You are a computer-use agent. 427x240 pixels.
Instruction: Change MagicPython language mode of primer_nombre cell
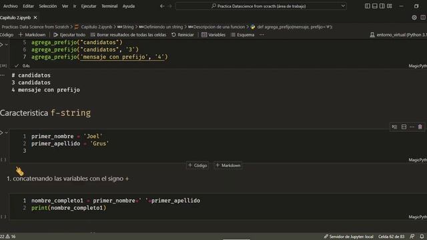click(418, 160)
